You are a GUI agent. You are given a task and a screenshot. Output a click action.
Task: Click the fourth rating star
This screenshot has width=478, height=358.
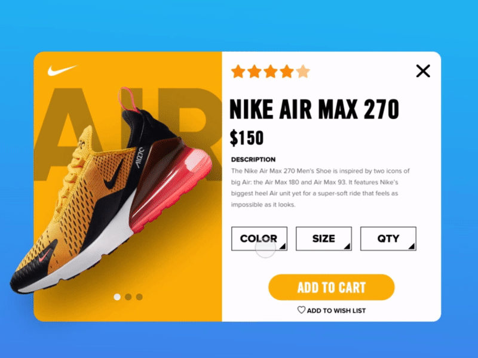point(287,72)
